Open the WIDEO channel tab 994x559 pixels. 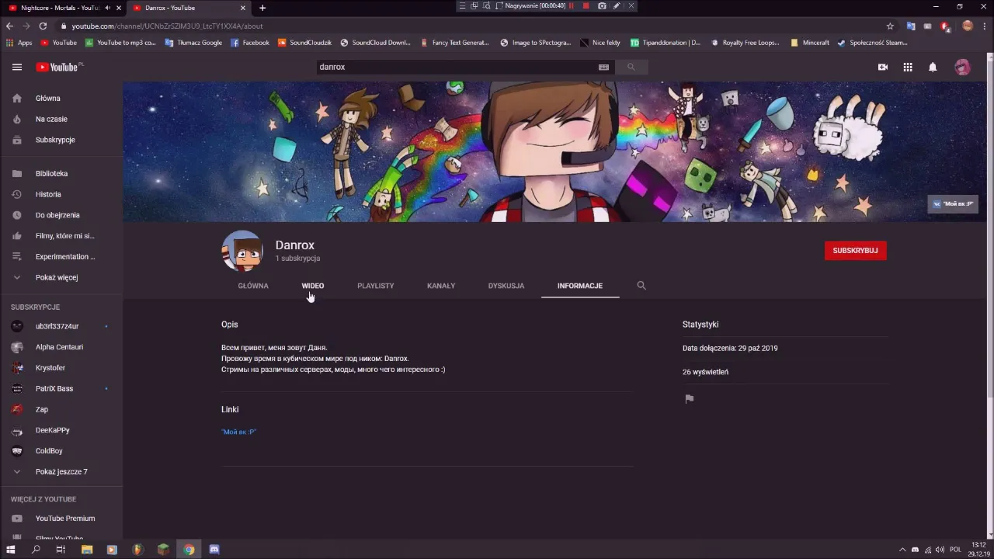313,286
